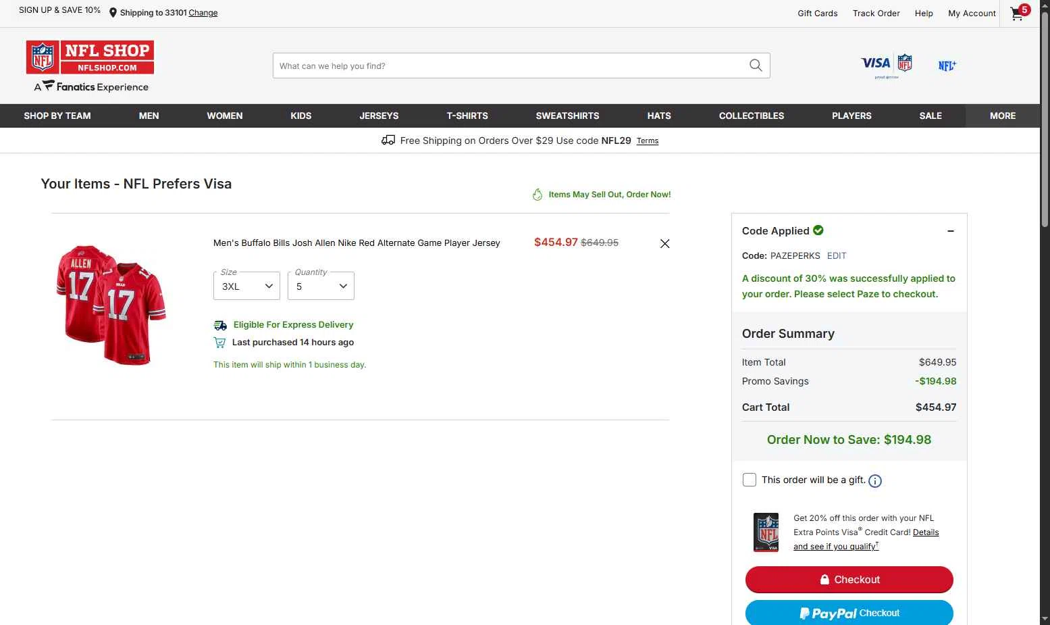Screen dimensions: 1050x625
Task: Click the flame sell-out icon
Action: click(537, 195)
